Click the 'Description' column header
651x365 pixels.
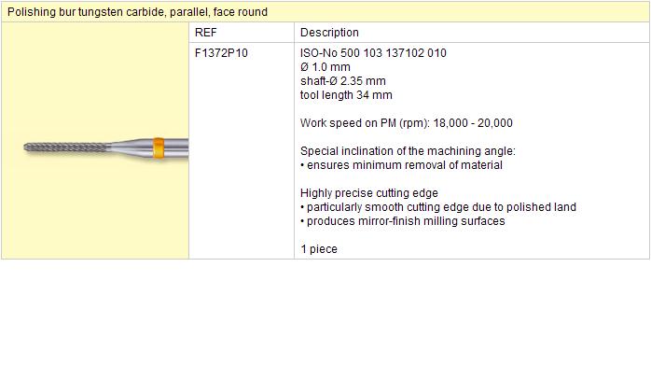coord(329,33)
